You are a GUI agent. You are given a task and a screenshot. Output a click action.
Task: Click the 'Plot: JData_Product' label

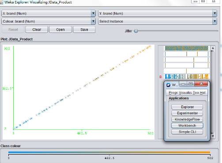16,39
